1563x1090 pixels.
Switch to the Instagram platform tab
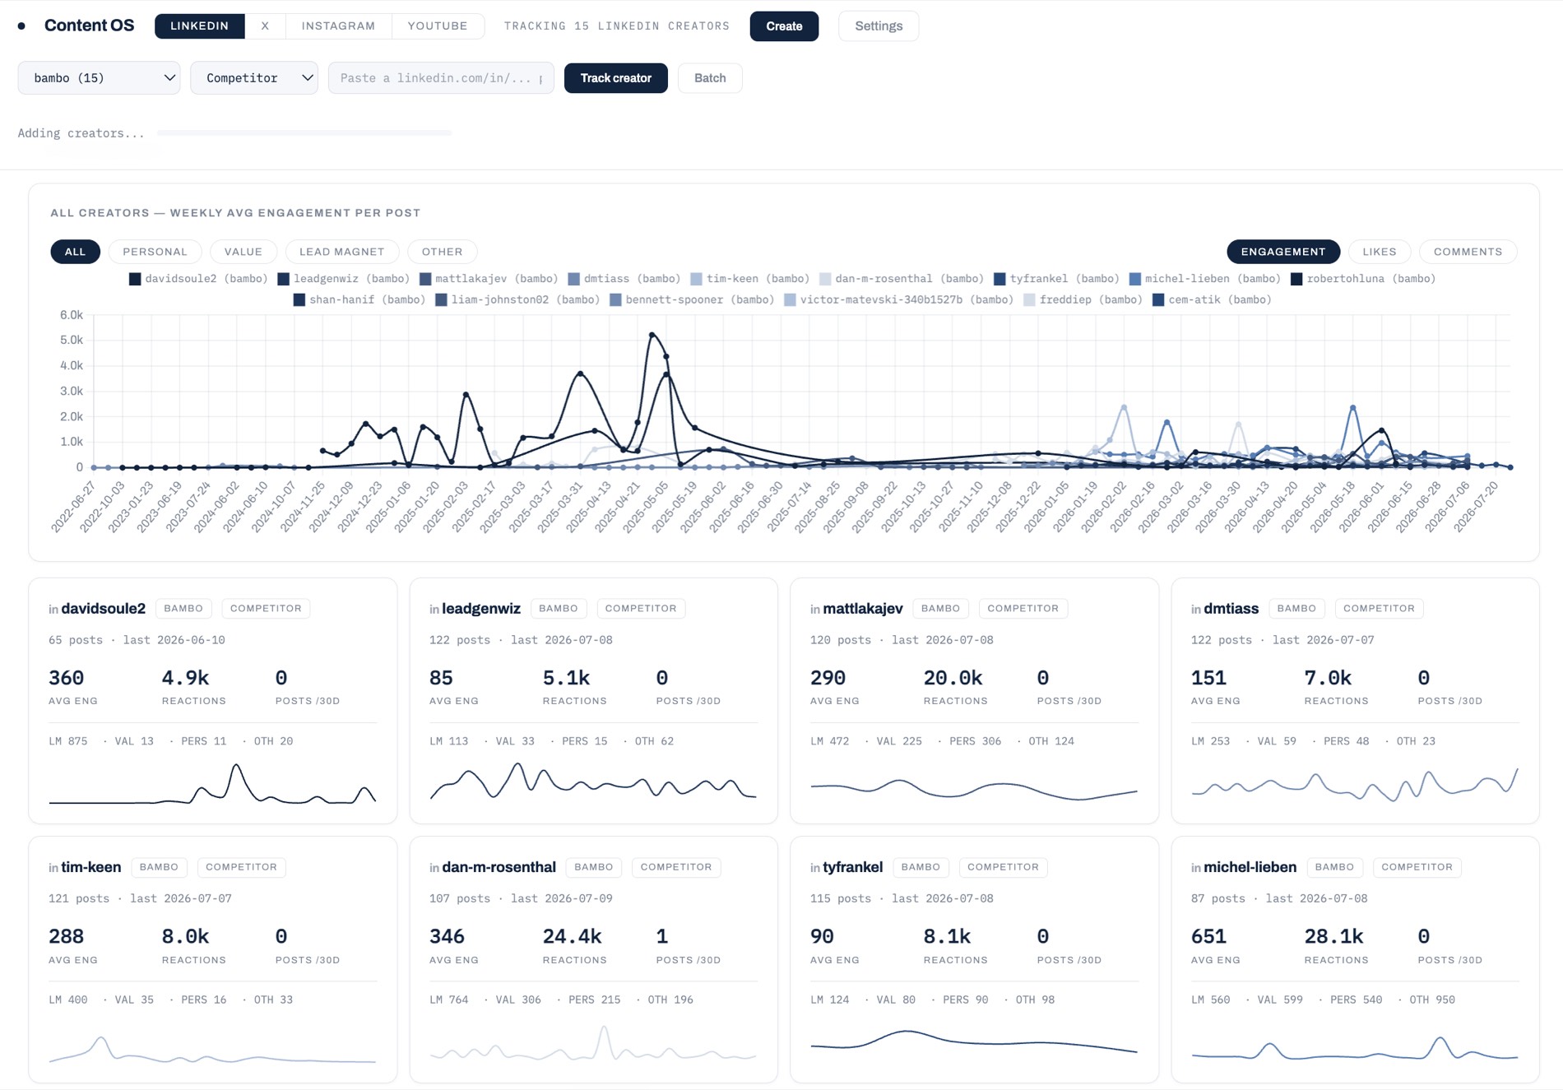point(338,26)
